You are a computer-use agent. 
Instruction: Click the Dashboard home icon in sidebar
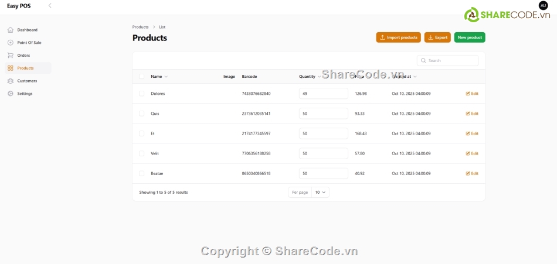click(11, 30)
